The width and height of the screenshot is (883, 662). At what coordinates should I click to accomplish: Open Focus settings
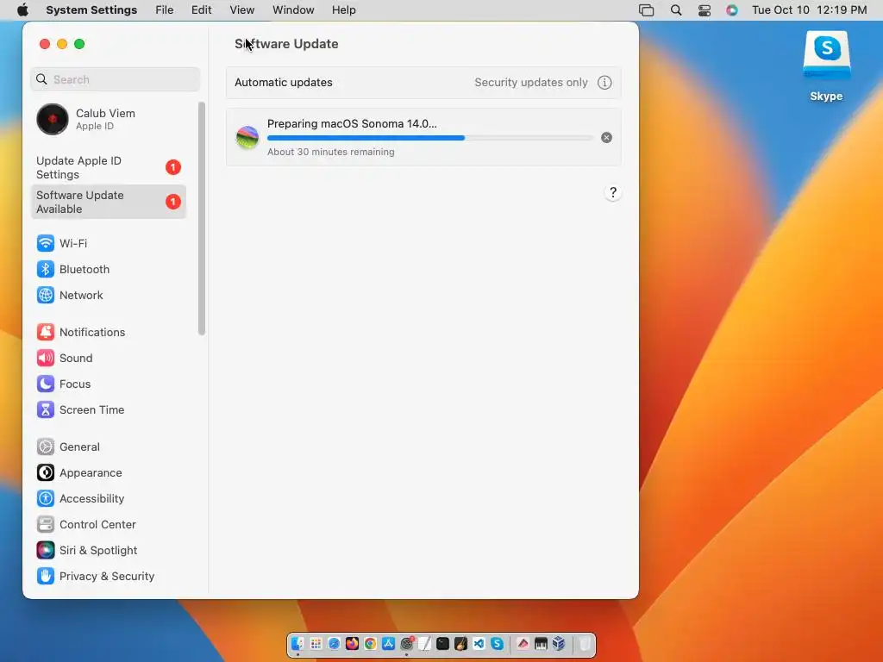(64, 384)
